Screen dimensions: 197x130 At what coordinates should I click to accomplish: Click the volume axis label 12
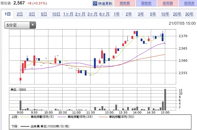[x=180, y=90]
